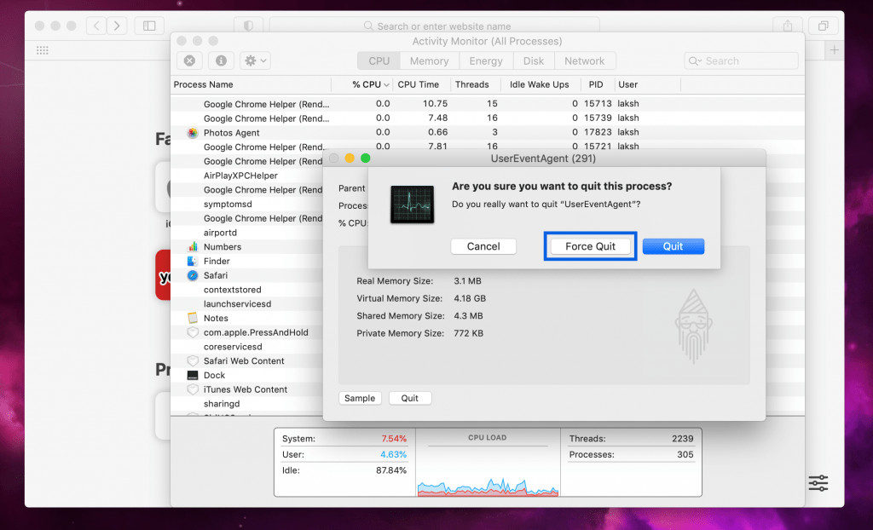The height and width of the screenshot is (530, 873).
Task: Click Safari privacy shield icon
Action: pyautogui.click(x=248, y=26)
